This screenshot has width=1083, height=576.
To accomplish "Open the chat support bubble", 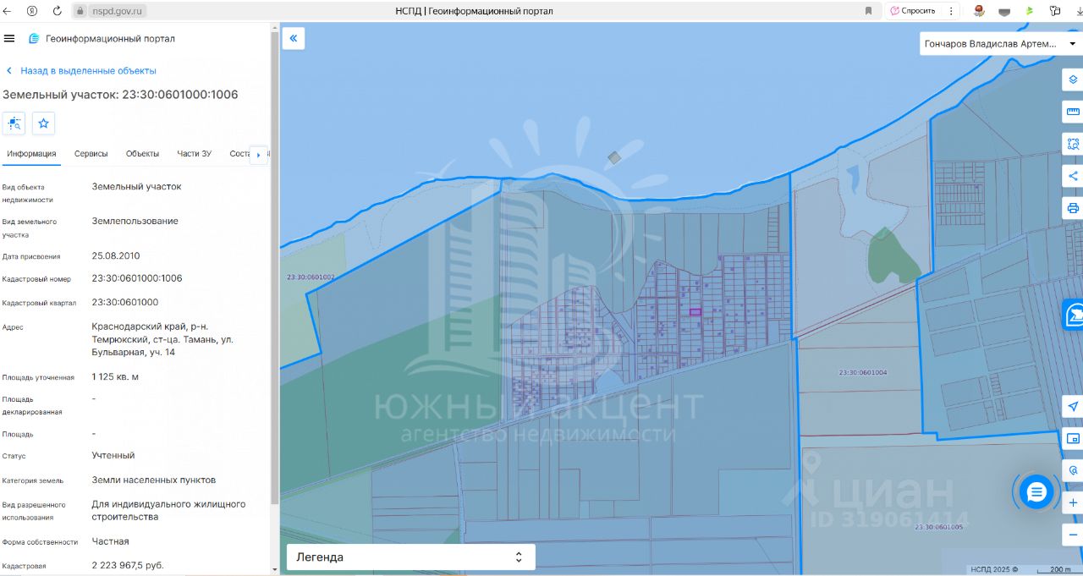I will 1036,491.
